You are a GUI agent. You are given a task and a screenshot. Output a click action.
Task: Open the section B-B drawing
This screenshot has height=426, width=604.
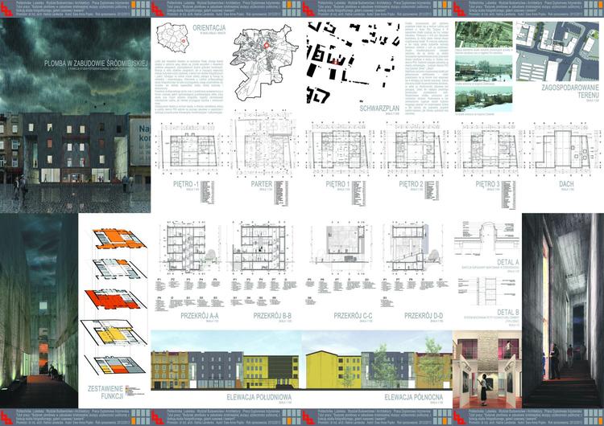coord(262,246)
